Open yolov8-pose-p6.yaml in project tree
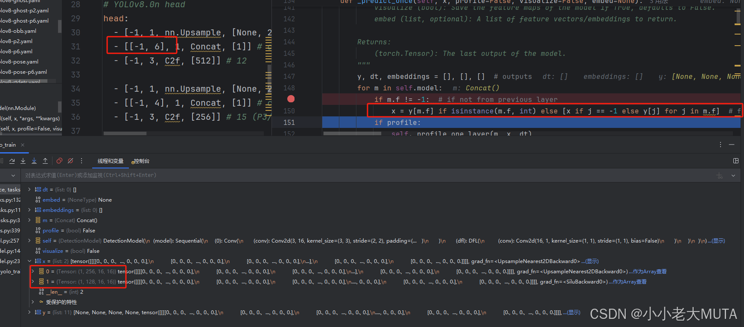The image size is (744, 327). [x=23, y=72]
